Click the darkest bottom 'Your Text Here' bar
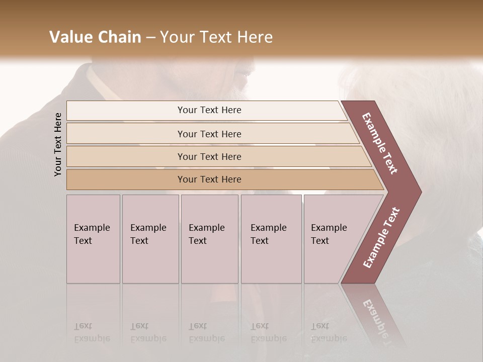Image resolution: width=483 pixels, height=362 pixels. (209, 179)
